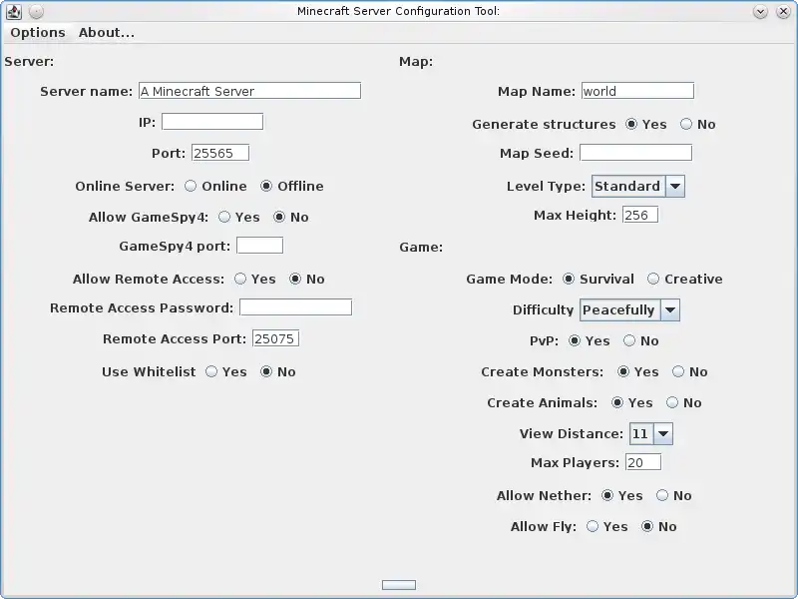The width and height of the screenshot is (798, 599).
Task: Open the Options menu
Action: pyautogui.click(x=38, y=33)
